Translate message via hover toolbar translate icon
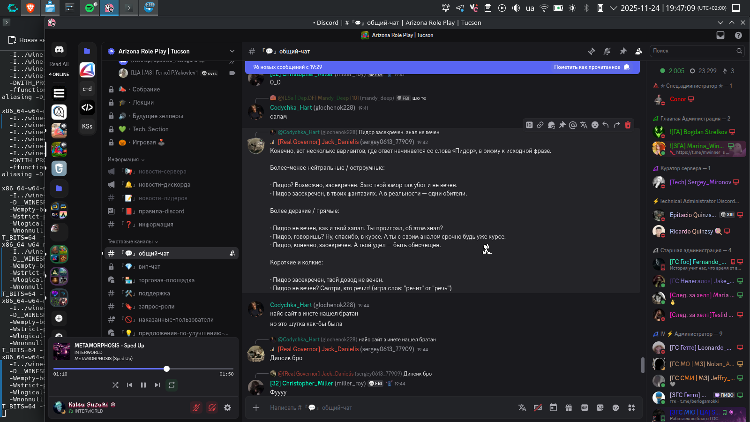Viewport: 750px width, 422px height. 584,125
